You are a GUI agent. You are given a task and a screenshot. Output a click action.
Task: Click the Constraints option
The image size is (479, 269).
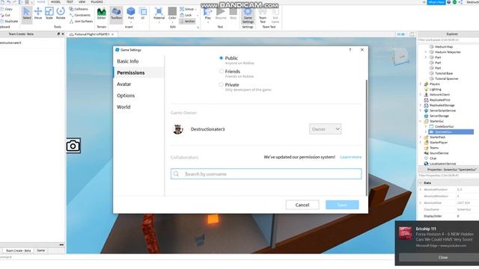pyautogui.click(x=80, y=15)
